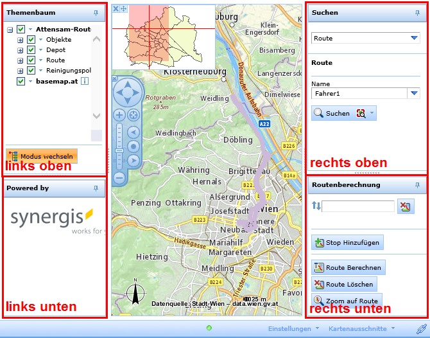Click the basemap.at info icon
430x338 pixels.
(84, 81)
